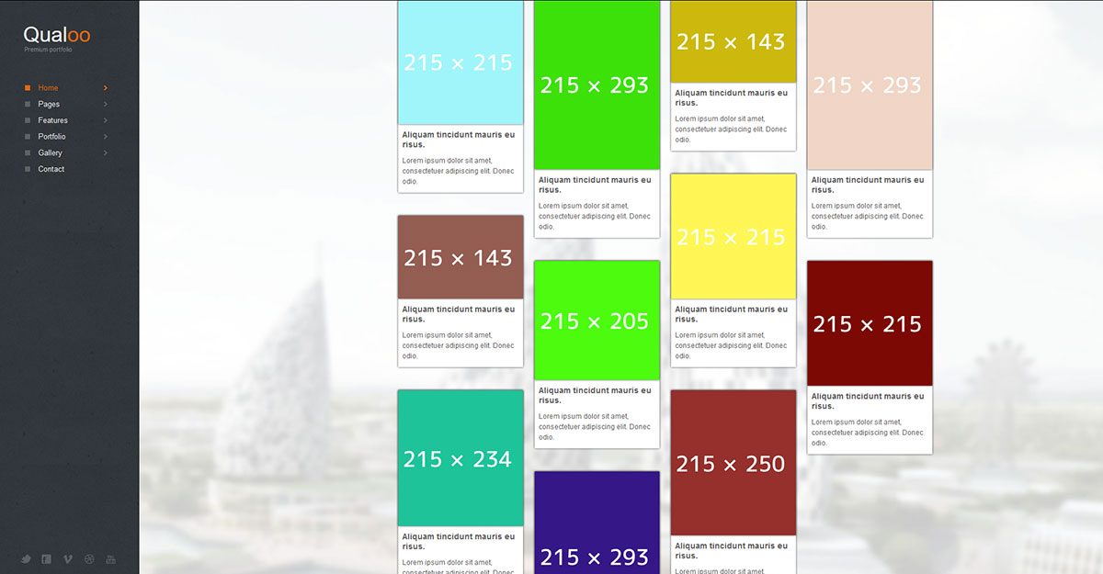Image resolution: width=1103 pixels, height=574 pixels.
Task: Expand the Gallery submenu arrow
Action: click(x=106, y=152)
